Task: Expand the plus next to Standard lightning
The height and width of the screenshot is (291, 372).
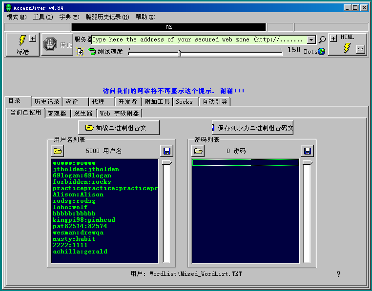Action: click(x=33, y=39)
